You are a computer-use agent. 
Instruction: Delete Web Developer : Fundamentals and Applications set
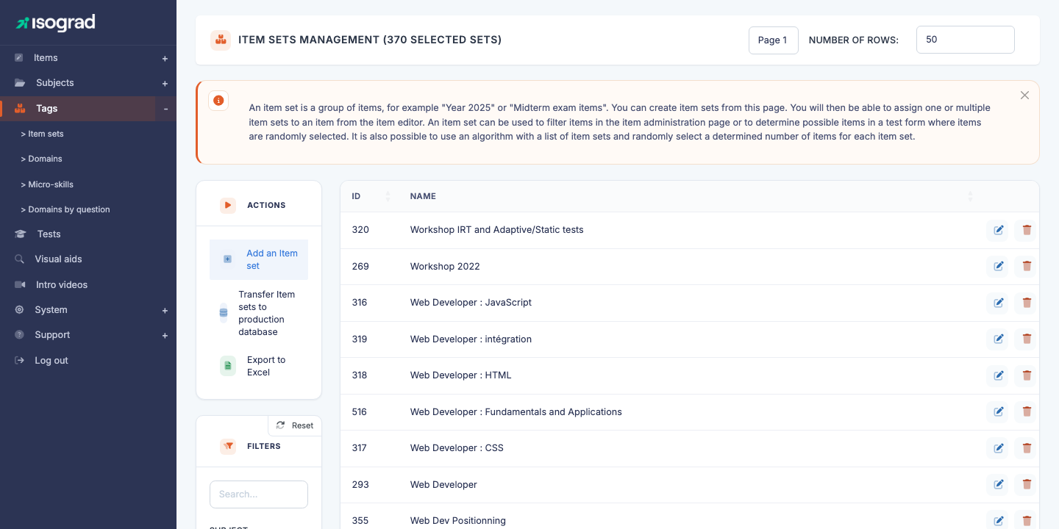point(1027,411)
